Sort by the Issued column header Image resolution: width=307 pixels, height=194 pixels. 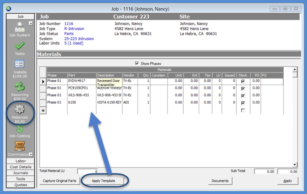(229, 75)
